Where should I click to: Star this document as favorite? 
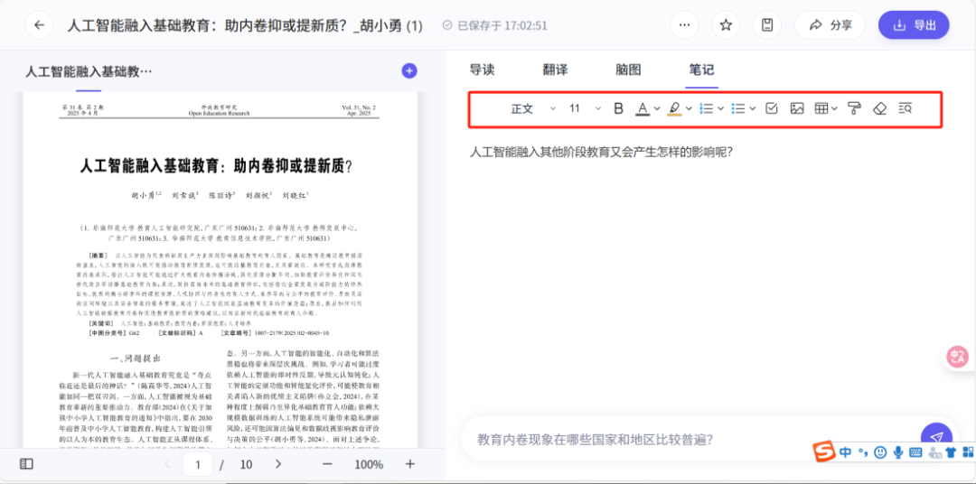point(726,25)
